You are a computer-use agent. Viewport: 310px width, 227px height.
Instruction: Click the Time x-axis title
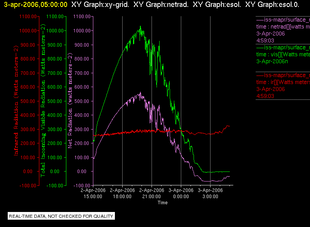(162, 203)
